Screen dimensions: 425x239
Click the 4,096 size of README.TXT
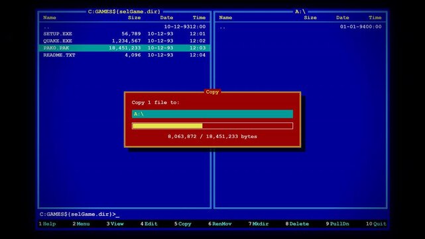click(x=133, y=55)
